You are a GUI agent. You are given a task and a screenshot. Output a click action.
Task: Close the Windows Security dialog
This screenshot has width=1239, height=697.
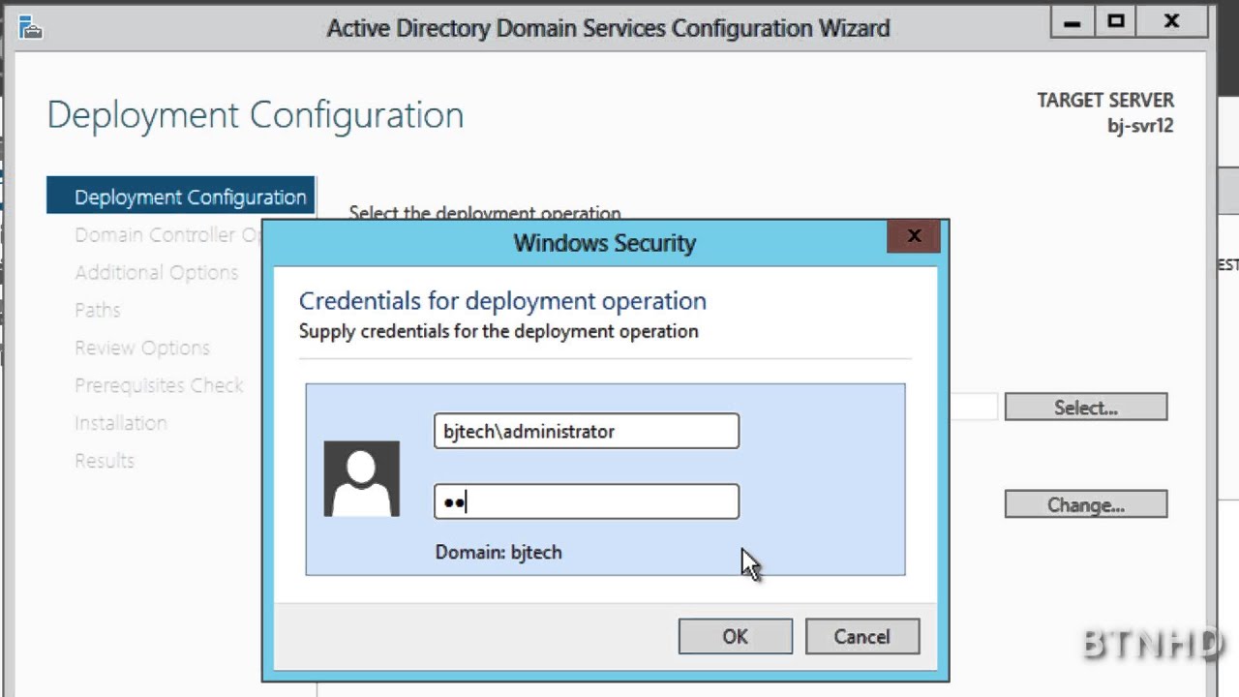click(x=913, y=236)
